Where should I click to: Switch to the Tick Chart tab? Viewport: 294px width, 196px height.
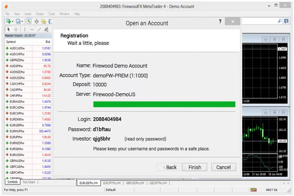(x=29, y=182)
